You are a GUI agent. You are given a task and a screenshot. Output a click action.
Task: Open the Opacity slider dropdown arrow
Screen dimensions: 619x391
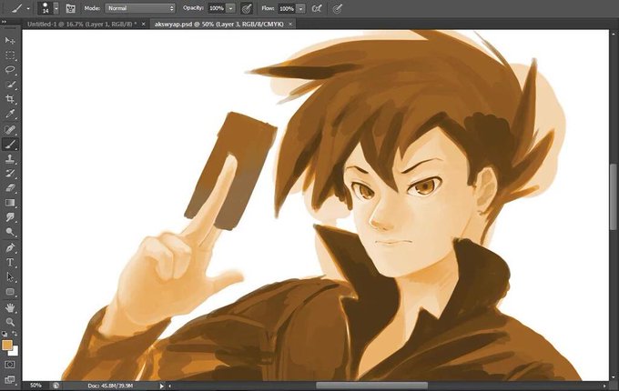pos(231,8)
